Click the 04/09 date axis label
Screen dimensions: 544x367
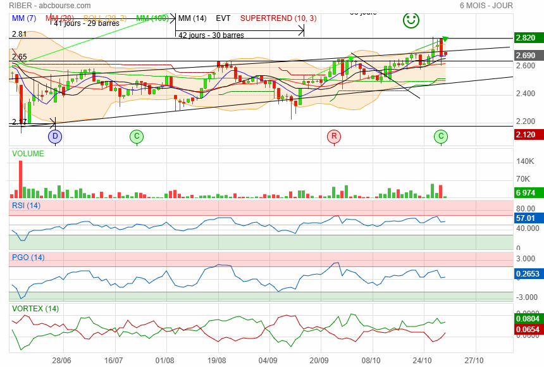point(268,361)
